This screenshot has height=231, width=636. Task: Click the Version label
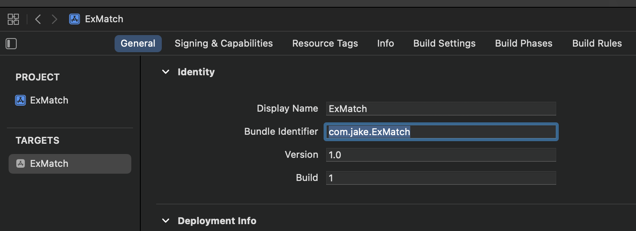coord(302,155)
